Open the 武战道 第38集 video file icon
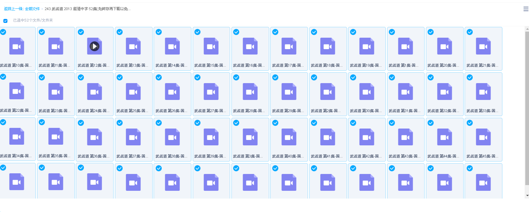 coord(172,137)
